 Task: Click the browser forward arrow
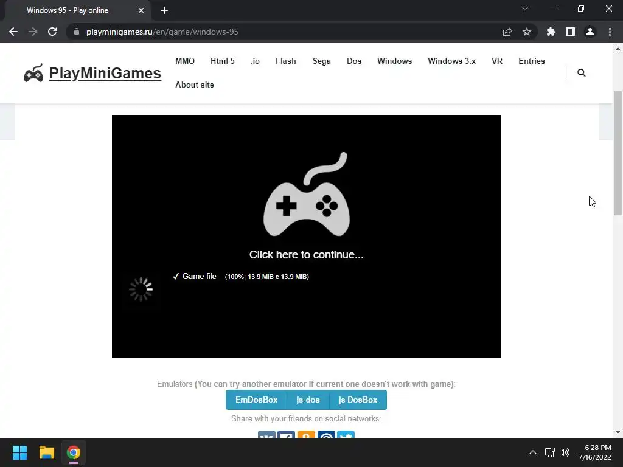pos(33,32)
